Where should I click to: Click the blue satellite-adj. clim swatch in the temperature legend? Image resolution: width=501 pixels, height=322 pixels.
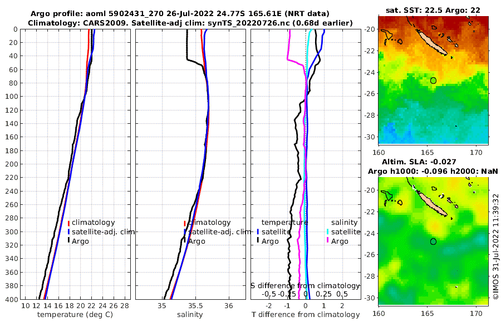pos(68,232)
